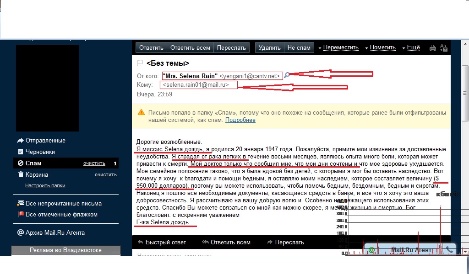Screen dimensions: 469x274
Task: Click the Подробнее link in the spam warning
Action: 240,120
